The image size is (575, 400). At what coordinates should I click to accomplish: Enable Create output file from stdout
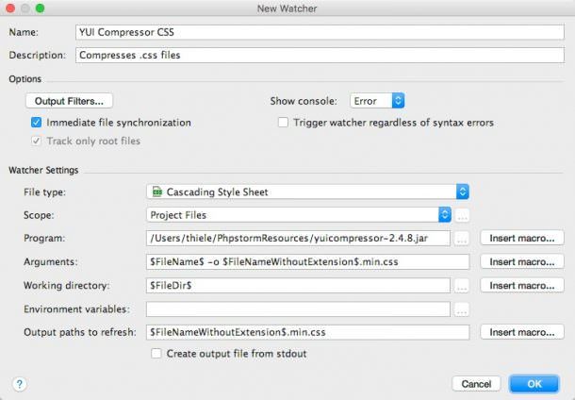tap(156, 354)
